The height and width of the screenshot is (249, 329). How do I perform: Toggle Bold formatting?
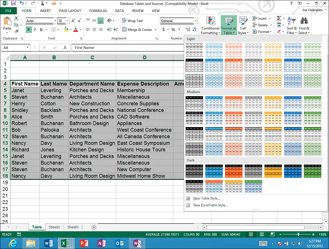click(29, 29)
